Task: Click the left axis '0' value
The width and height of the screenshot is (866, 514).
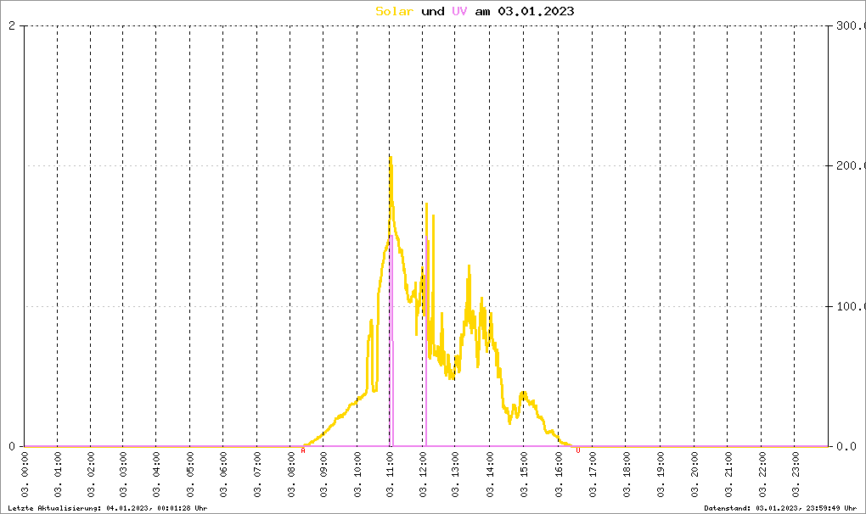Action: 12,447
